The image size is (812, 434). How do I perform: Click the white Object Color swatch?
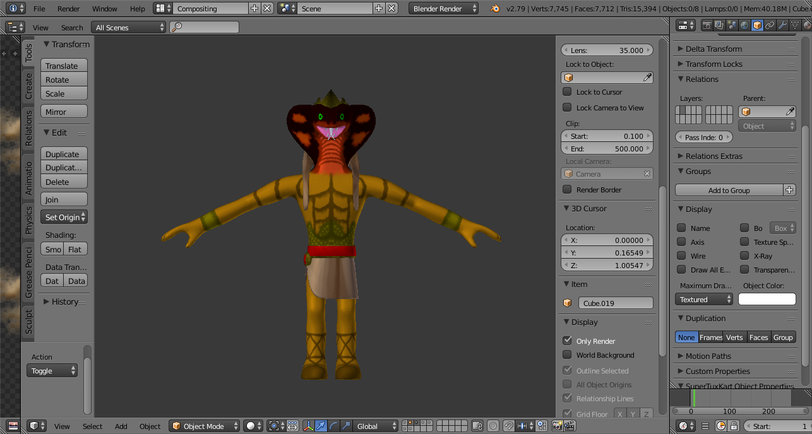coord(767,300)
